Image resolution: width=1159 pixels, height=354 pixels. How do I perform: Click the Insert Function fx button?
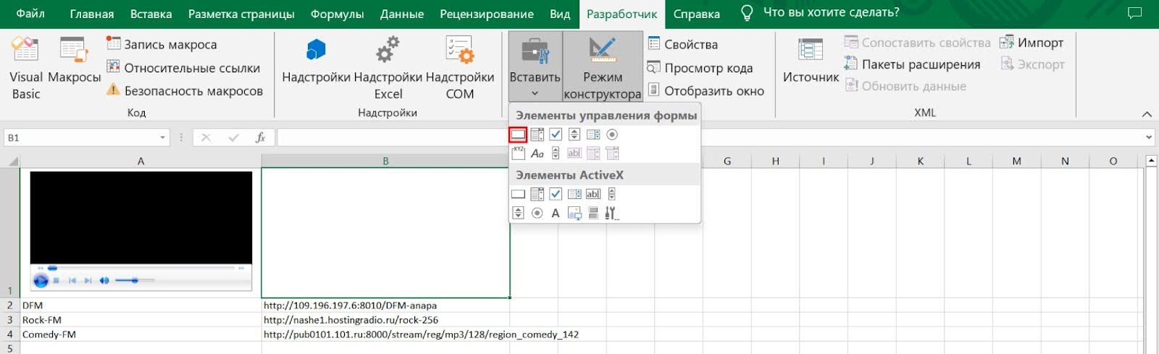click(261, 138)
